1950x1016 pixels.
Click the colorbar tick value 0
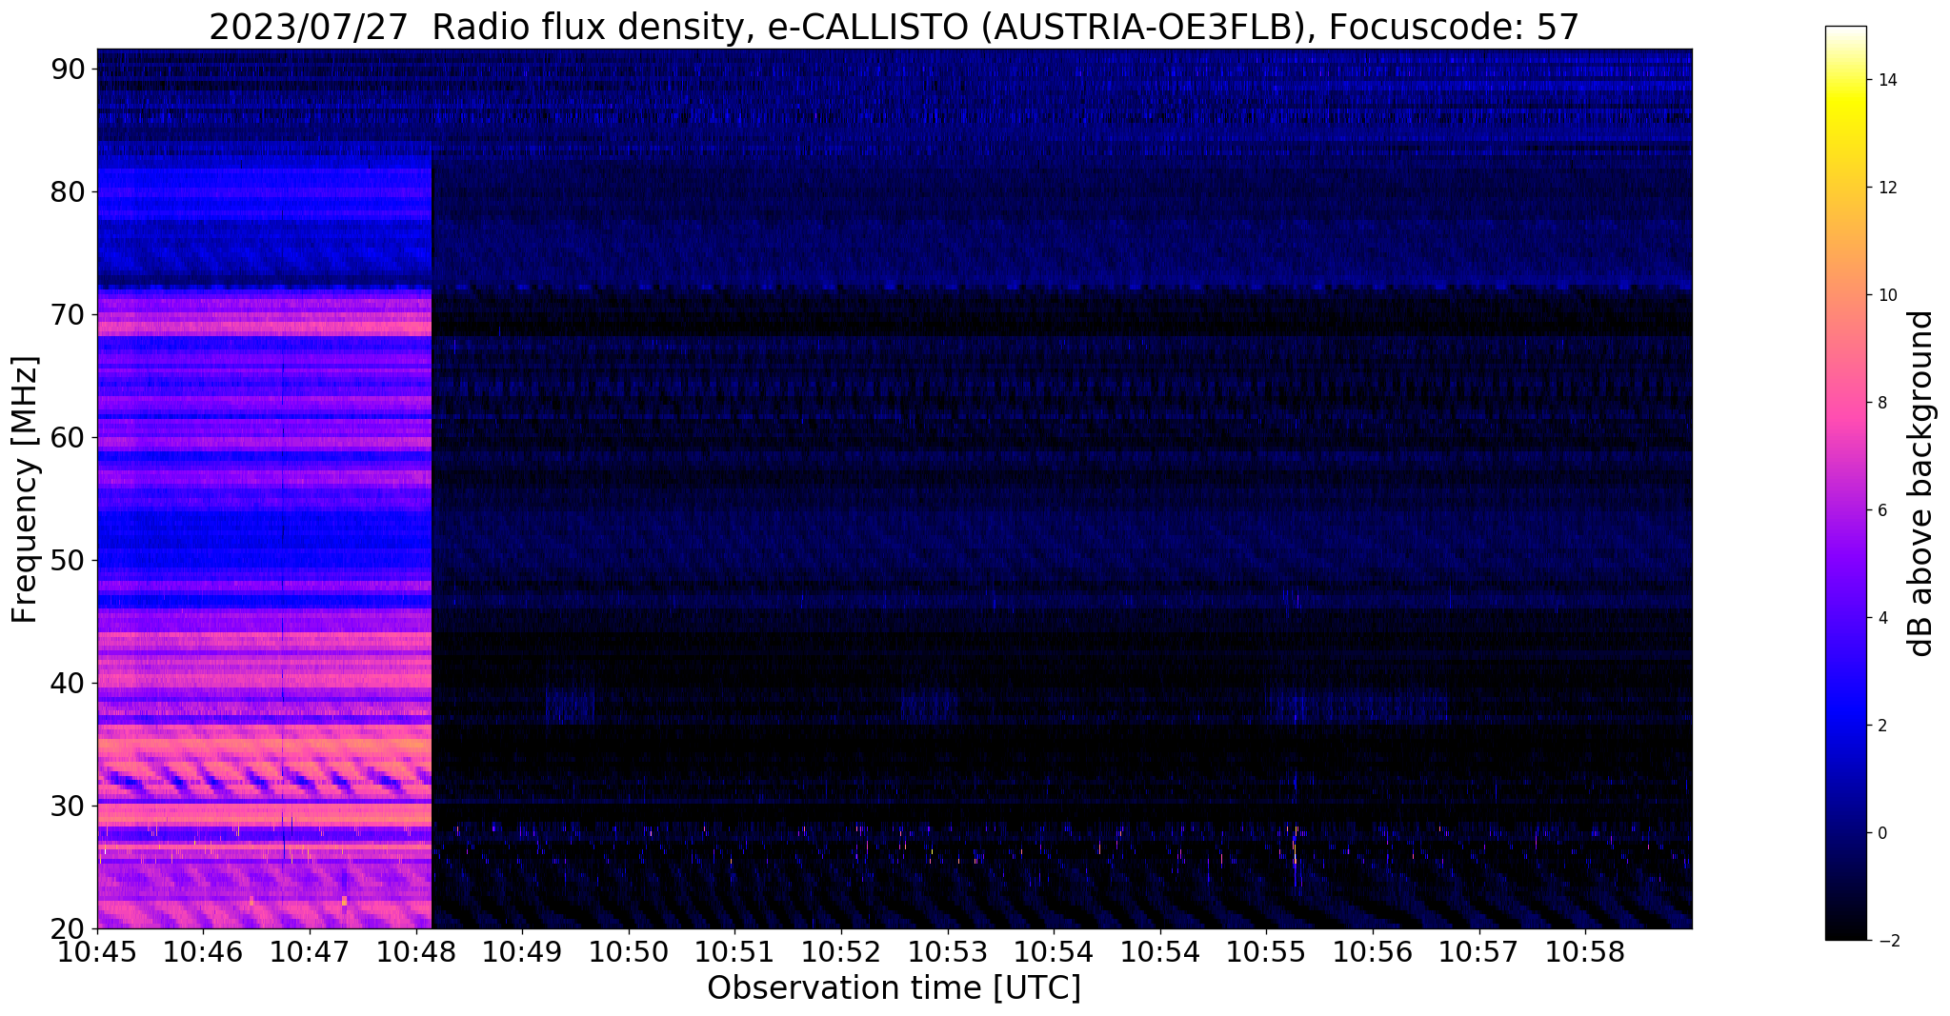[x=1881, y=834]
